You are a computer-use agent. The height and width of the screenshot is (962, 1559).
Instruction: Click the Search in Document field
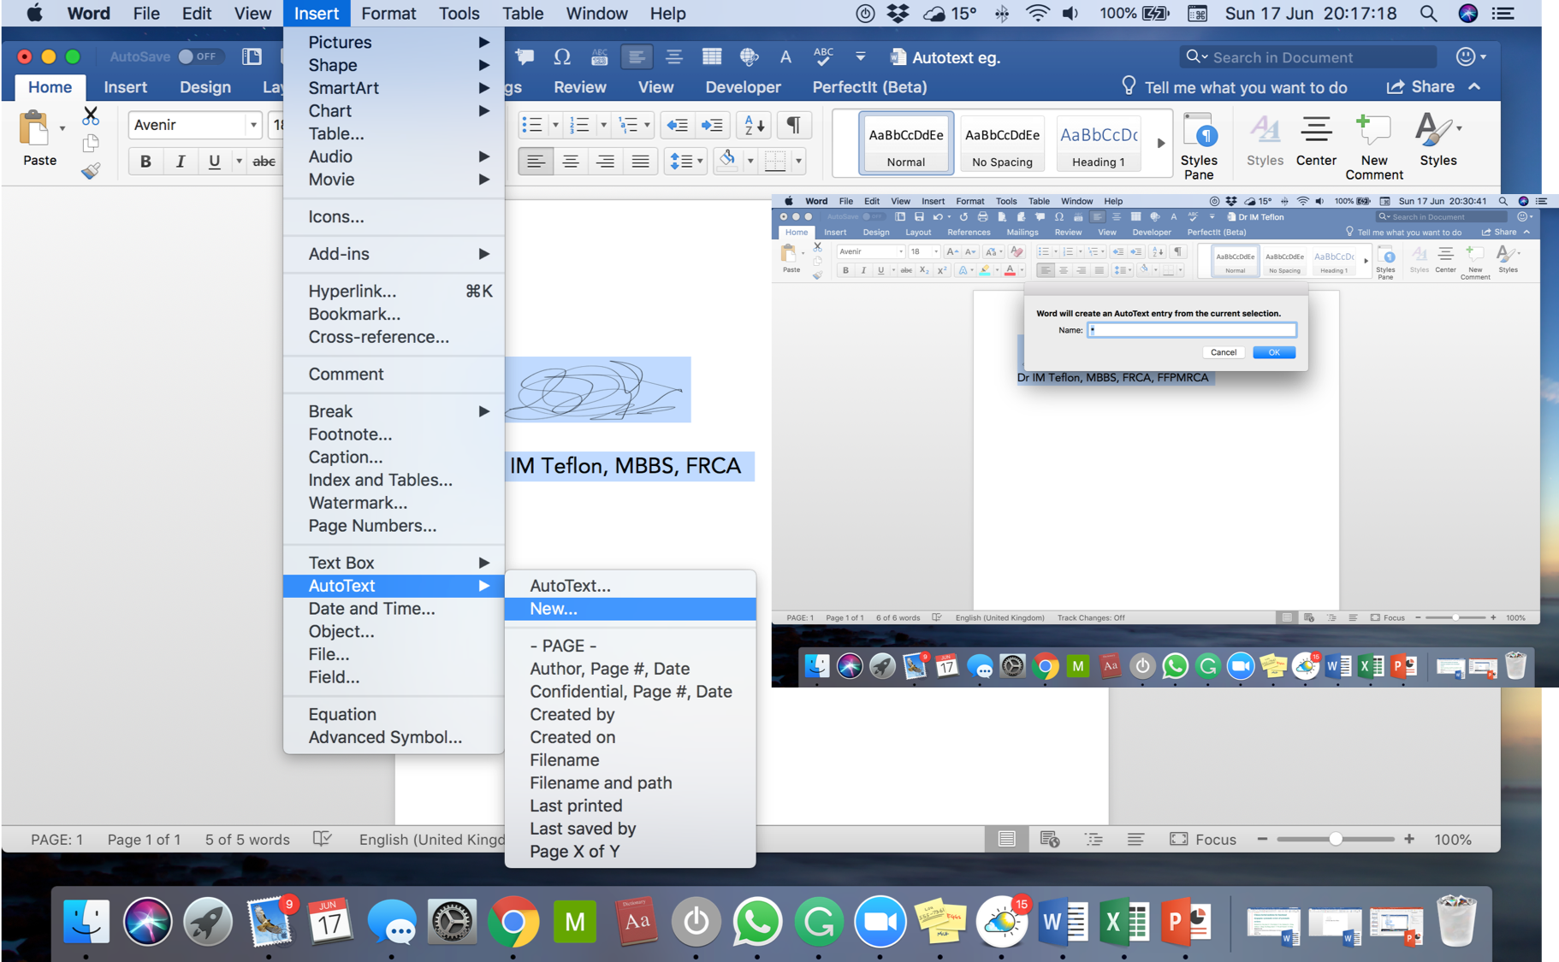1309,57
